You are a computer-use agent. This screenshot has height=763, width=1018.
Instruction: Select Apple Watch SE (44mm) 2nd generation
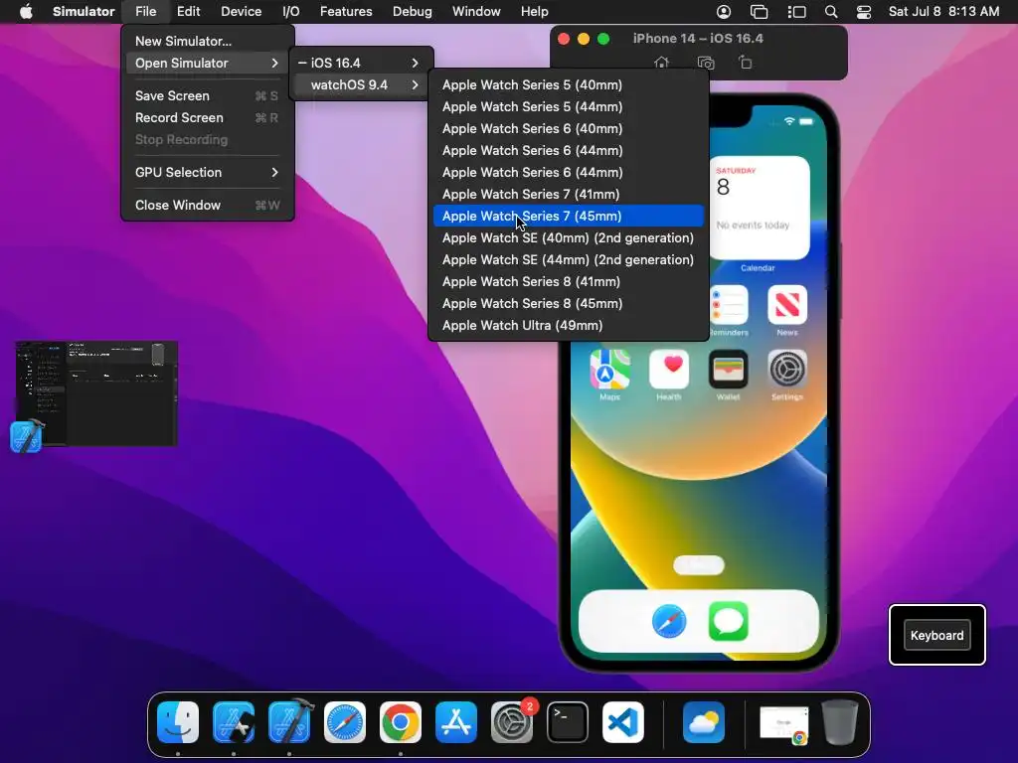pyautogui.click(x=568, y=260)
